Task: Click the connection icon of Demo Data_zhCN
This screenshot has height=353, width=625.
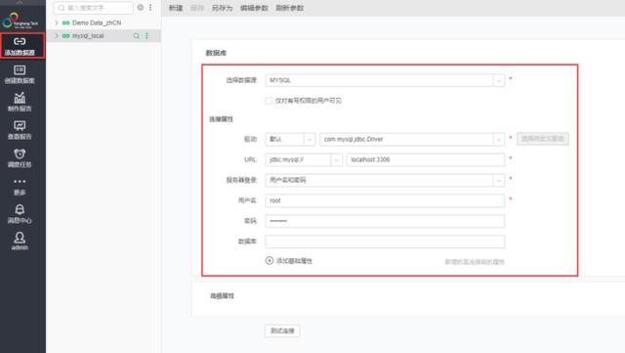Action: click(65, 22)
